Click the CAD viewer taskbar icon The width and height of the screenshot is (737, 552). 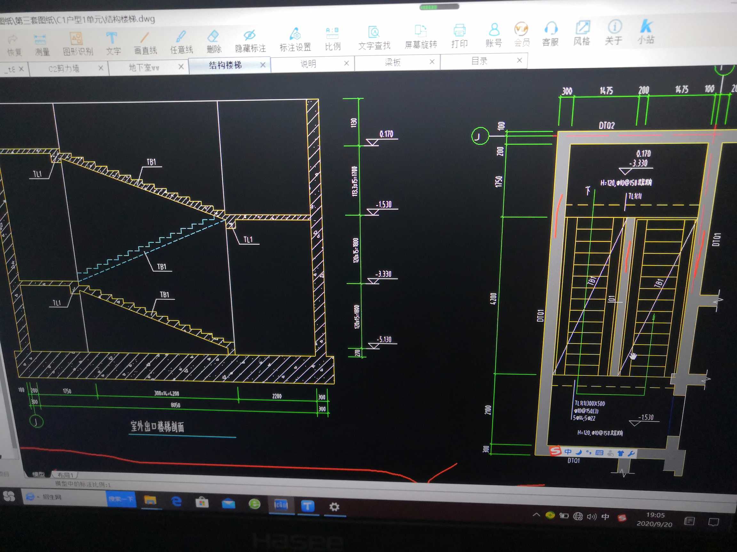281,505
